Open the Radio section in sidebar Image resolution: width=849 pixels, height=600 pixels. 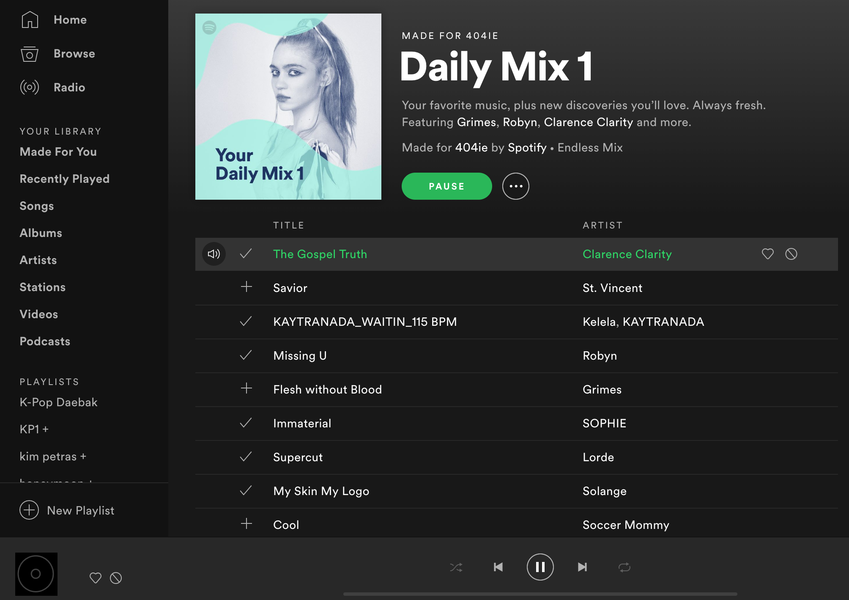(x=69, y=87)
